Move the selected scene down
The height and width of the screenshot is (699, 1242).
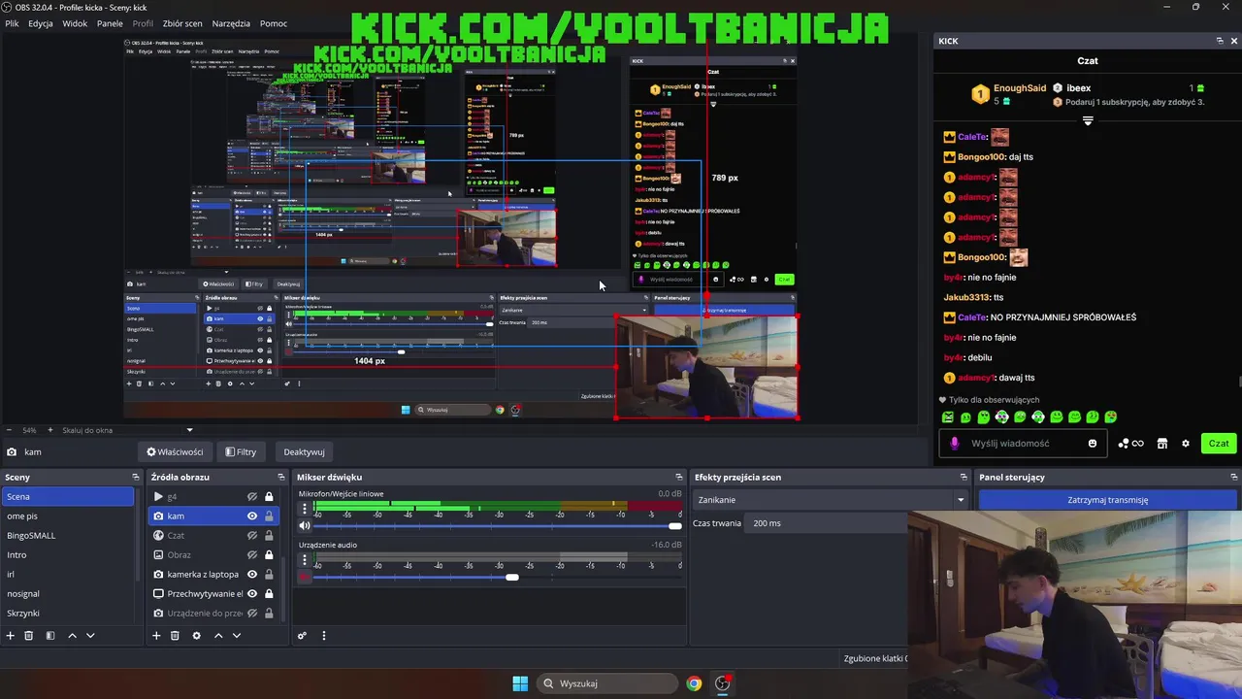tap(90, 636)
